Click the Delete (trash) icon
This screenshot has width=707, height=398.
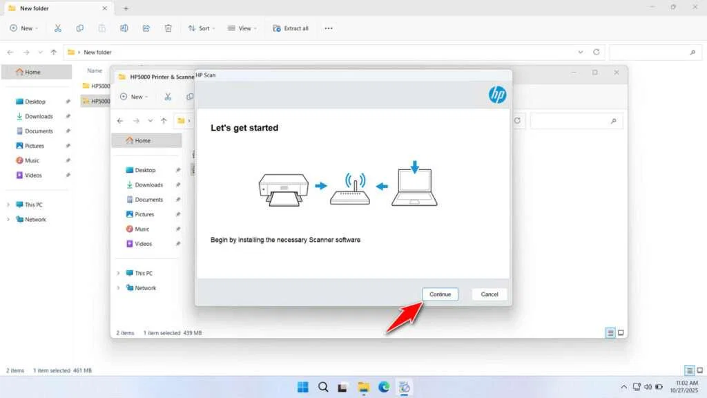point(168,28)
